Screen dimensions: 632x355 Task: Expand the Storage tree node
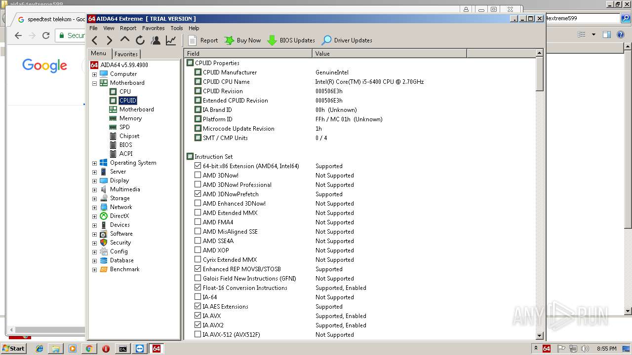(94, 199)
